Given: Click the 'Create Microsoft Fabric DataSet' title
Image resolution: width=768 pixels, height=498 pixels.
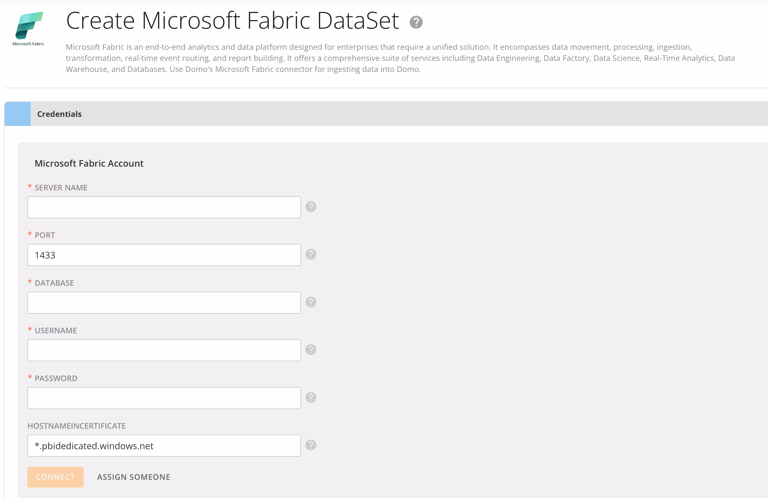Looking at the screenshot, I should 233,21.
